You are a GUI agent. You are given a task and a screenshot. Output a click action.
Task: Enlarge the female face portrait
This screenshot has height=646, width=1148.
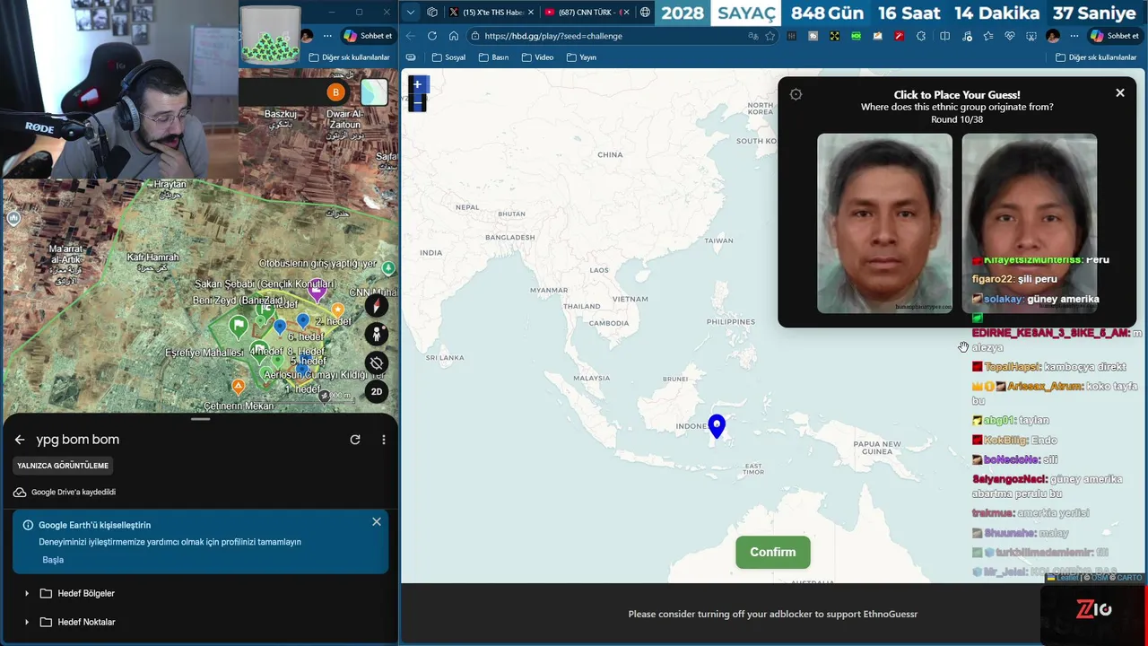(x=1029, y=223)
